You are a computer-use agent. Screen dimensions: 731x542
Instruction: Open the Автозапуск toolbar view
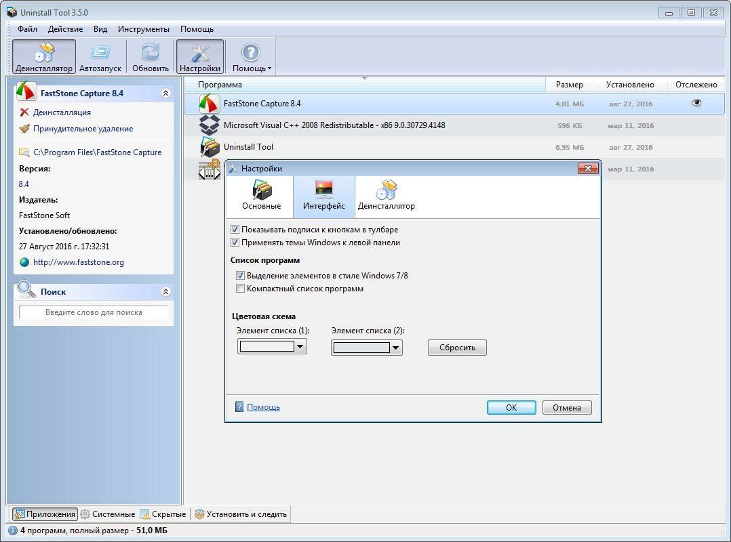click(100, 57)
